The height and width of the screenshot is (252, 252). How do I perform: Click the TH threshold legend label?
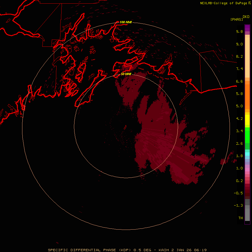(241, 218)
